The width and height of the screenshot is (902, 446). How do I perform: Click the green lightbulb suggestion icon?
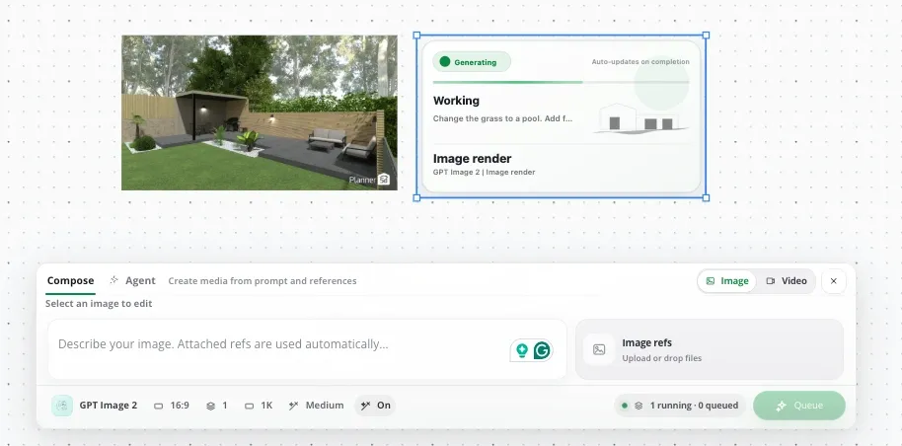tap(522, 350)
